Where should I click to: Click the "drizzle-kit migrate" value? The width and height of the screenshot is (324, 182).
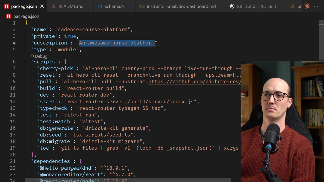(111, 142)
